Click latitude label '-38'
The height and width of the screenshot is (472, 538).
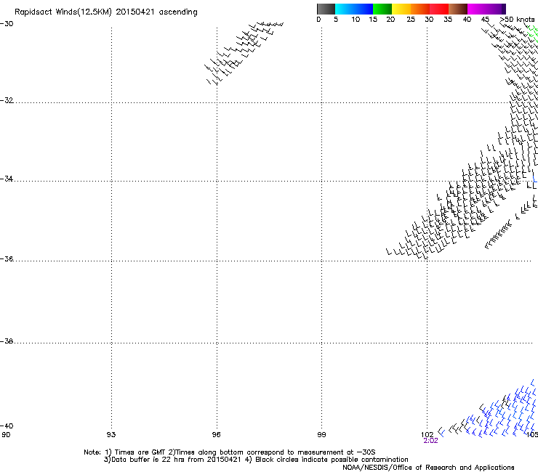7,341
